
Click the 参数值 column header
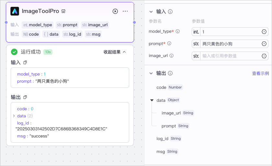coord(198,21)
